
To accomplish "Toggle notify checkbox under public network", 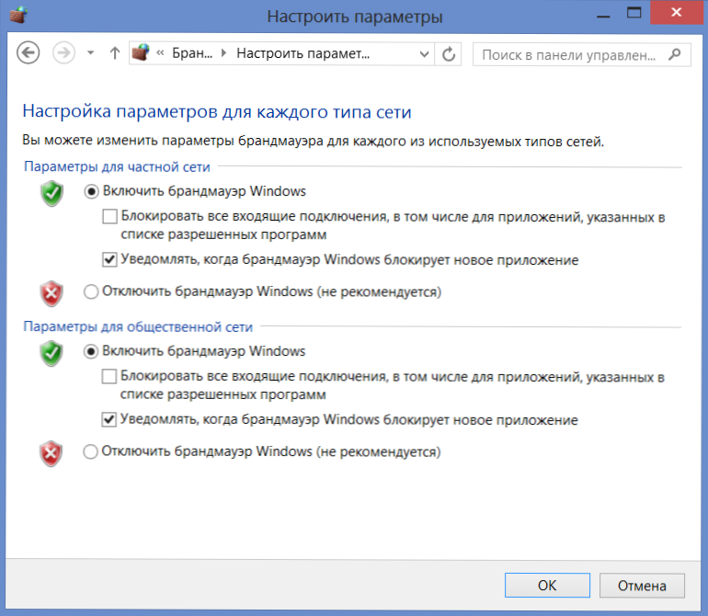I will (x=108, y=419).
